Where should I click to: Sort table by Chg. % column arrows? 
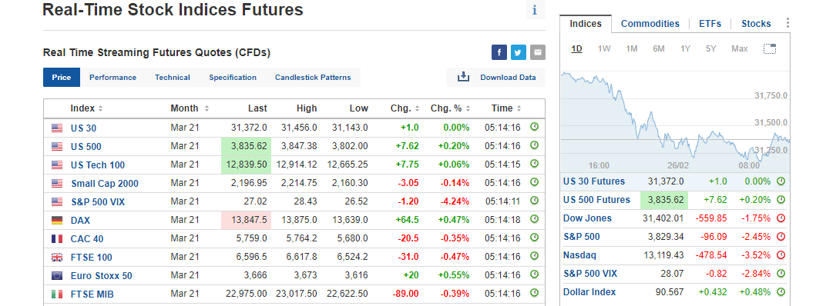pyautogui.click(x=467, y=108)
